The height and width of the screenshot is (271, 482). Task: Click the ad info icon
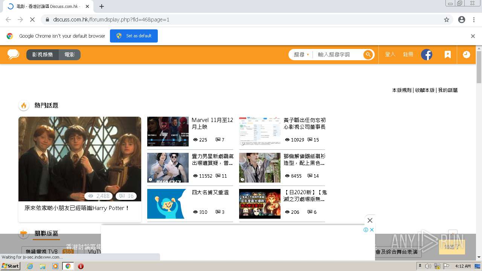pos(366,230)
